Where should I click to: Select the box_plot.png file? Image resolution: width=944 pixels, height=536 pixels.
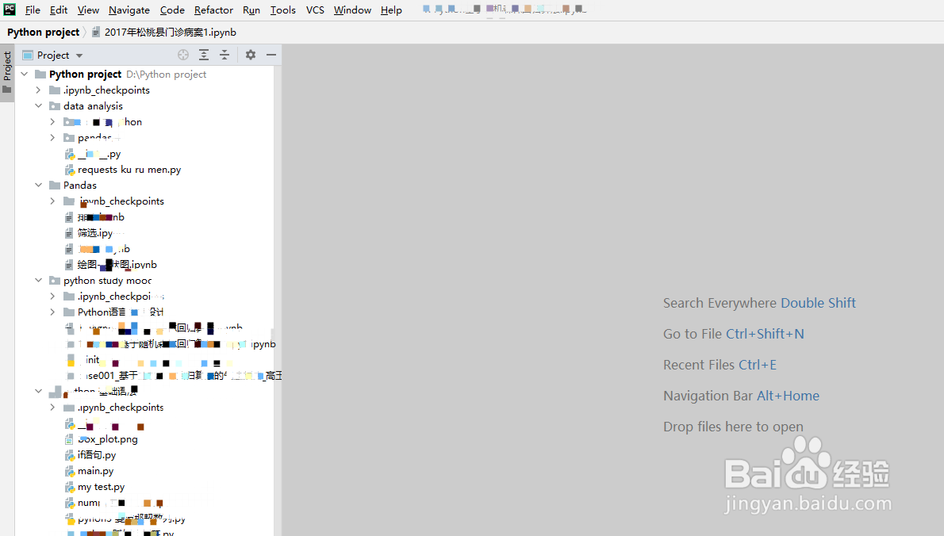[108, 439]
